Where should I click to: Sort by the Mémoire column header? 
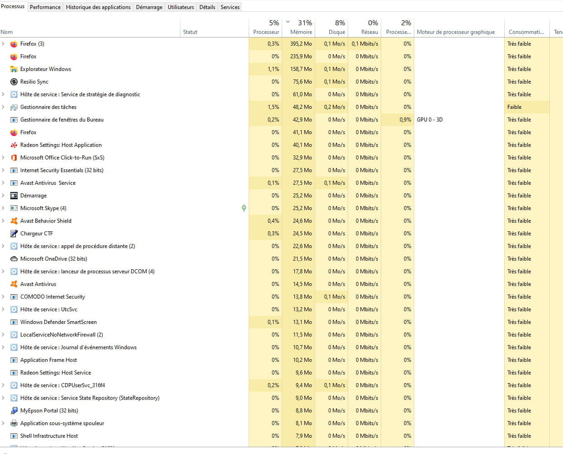tap(298, 28)
